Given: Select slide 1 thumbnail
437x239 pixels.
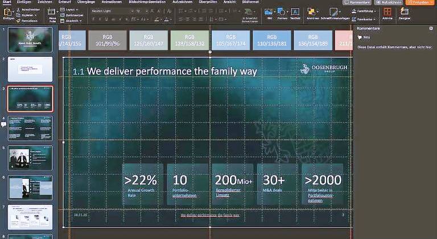Looking at the screenshot, I should point(30,40).
